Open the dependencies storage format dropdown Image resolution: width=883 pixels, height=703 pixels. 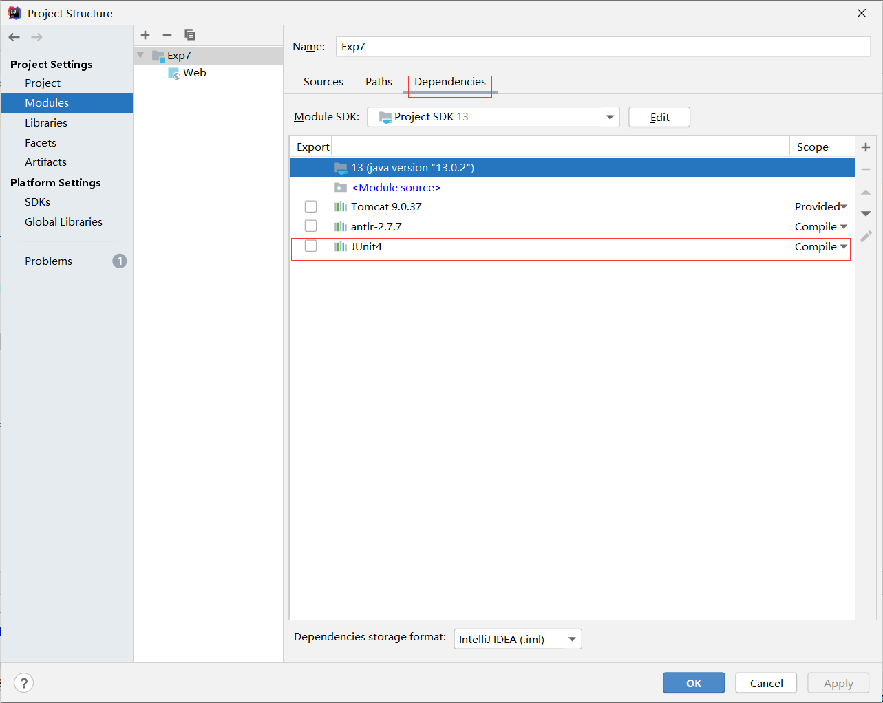[518, 639]
